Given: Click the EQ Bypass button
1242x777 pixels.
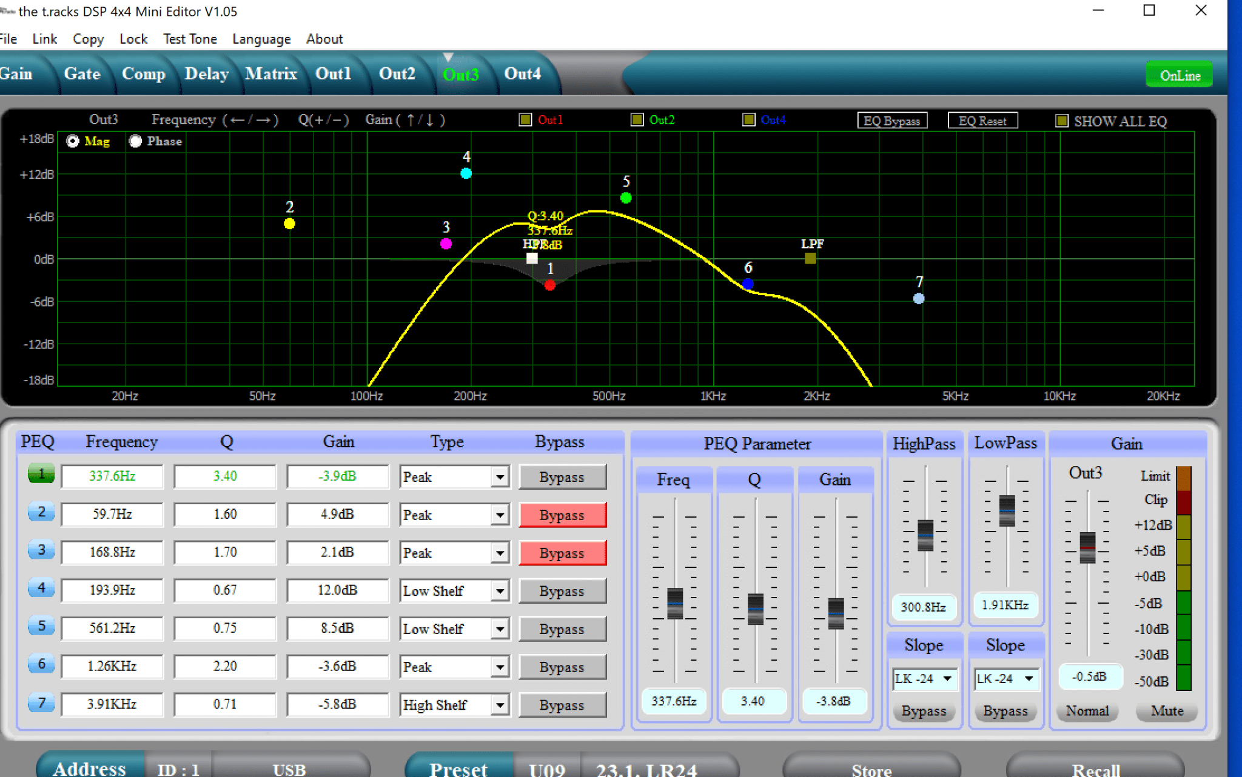Looking at the screenshot, I should [892, 121].
